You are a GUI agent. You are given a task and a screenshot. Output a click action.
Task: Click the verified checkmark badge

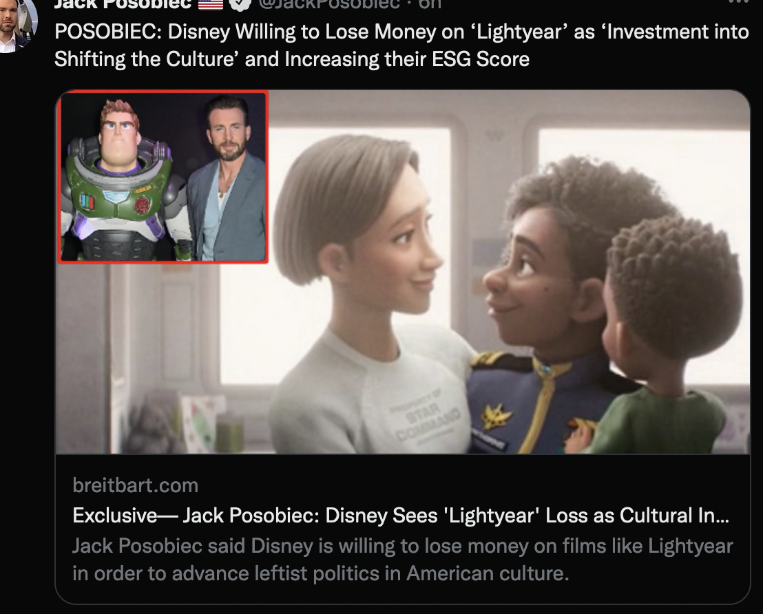[240, 4]
